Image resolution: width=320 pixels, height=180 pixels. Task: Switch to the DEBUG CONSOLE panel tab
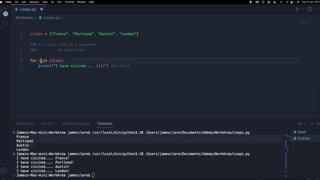pos(75,123)
